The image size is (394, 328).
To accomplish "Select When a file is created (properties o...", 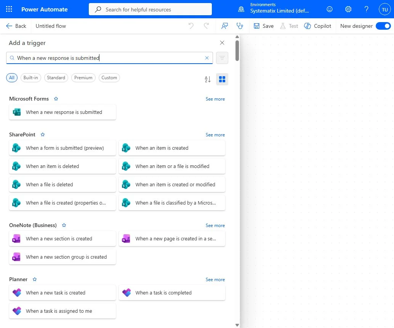I will click(62, 203).
